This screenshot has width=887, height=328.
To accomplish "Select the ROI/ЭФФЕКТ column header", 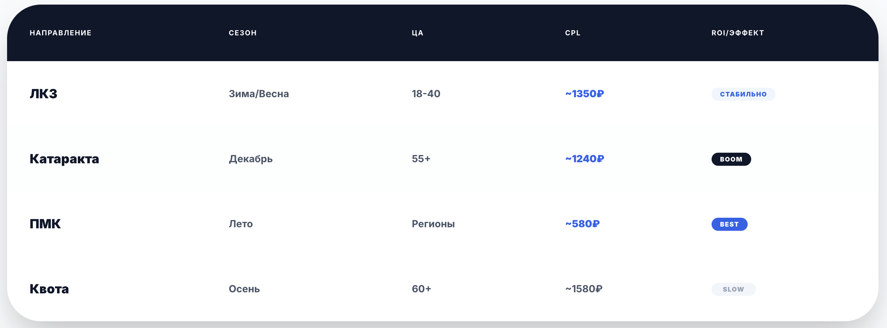I will coord(738,33).
